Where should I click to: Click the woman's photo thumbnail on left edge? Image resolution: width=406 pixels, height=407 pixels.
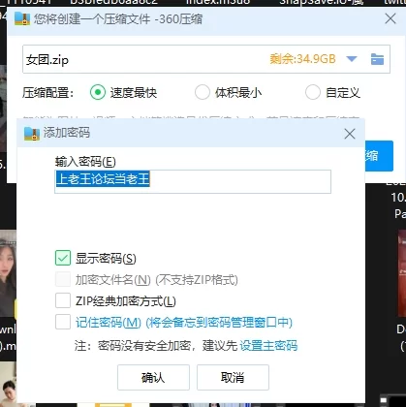(8, 274)
